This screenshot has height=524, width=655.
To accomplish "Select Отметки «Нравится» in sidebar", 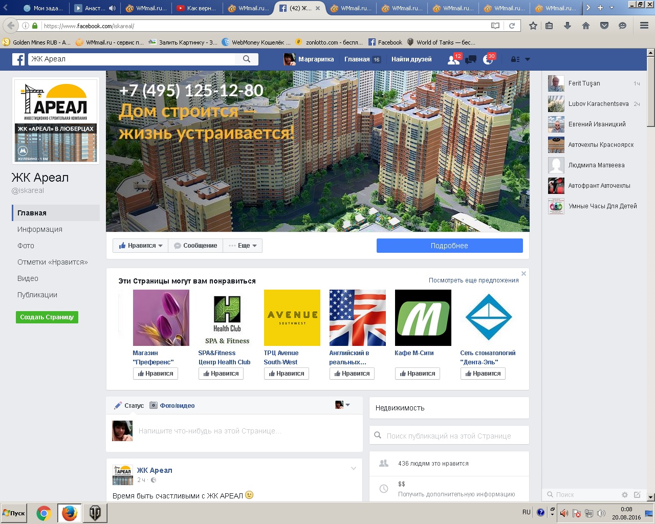I will (x=53, y=262).
